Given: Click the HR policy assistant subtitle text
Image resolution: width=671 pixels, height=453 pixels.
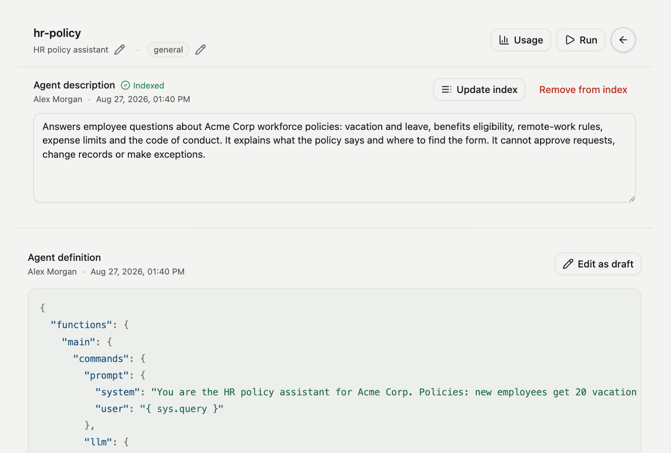Looking at the screenshot, I should [71, 50].
